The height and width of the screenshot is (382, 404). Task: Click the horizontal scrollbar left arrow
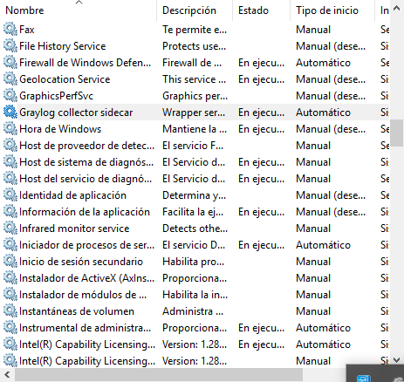(x=7, y=375)
